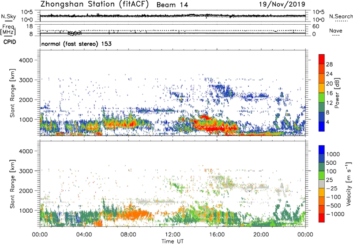Screen dimensions: 353x244
Task: Click the '4000' tick on power panel axis
Action: [x=26, y=60]
